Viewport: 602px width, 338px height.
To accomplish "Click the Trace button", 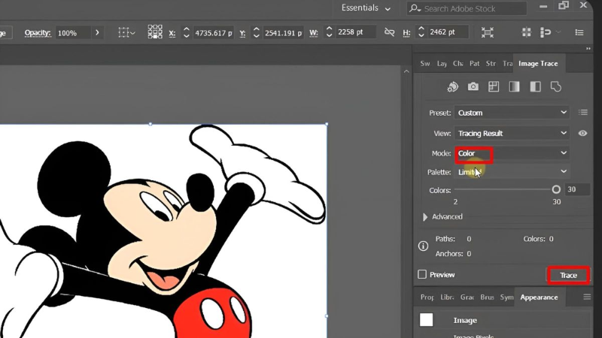I will point(568,275).
